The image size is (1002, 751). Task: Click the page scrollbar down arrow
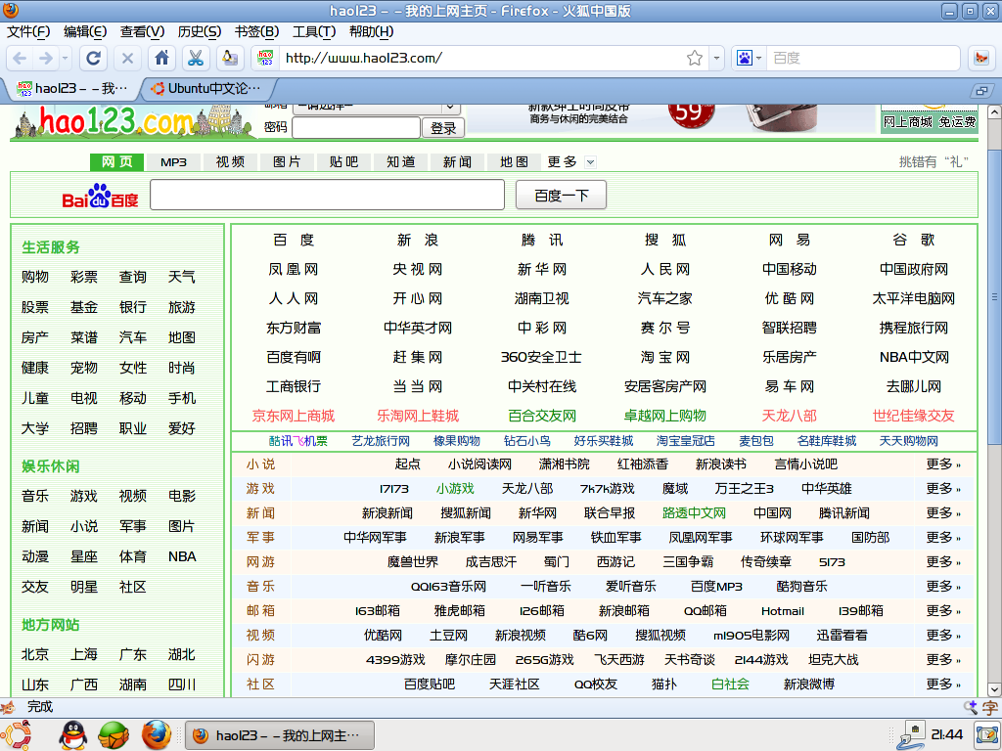[x=994, y=689]
